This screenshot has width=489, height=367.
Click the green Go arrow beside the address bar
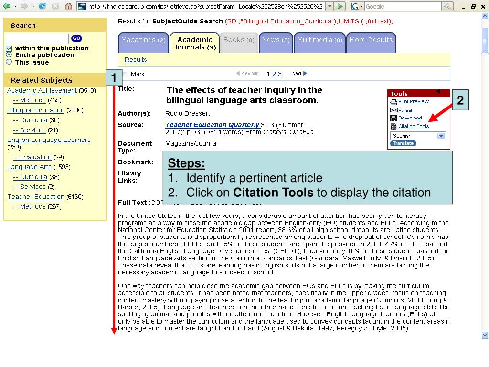tap(340, 6)
